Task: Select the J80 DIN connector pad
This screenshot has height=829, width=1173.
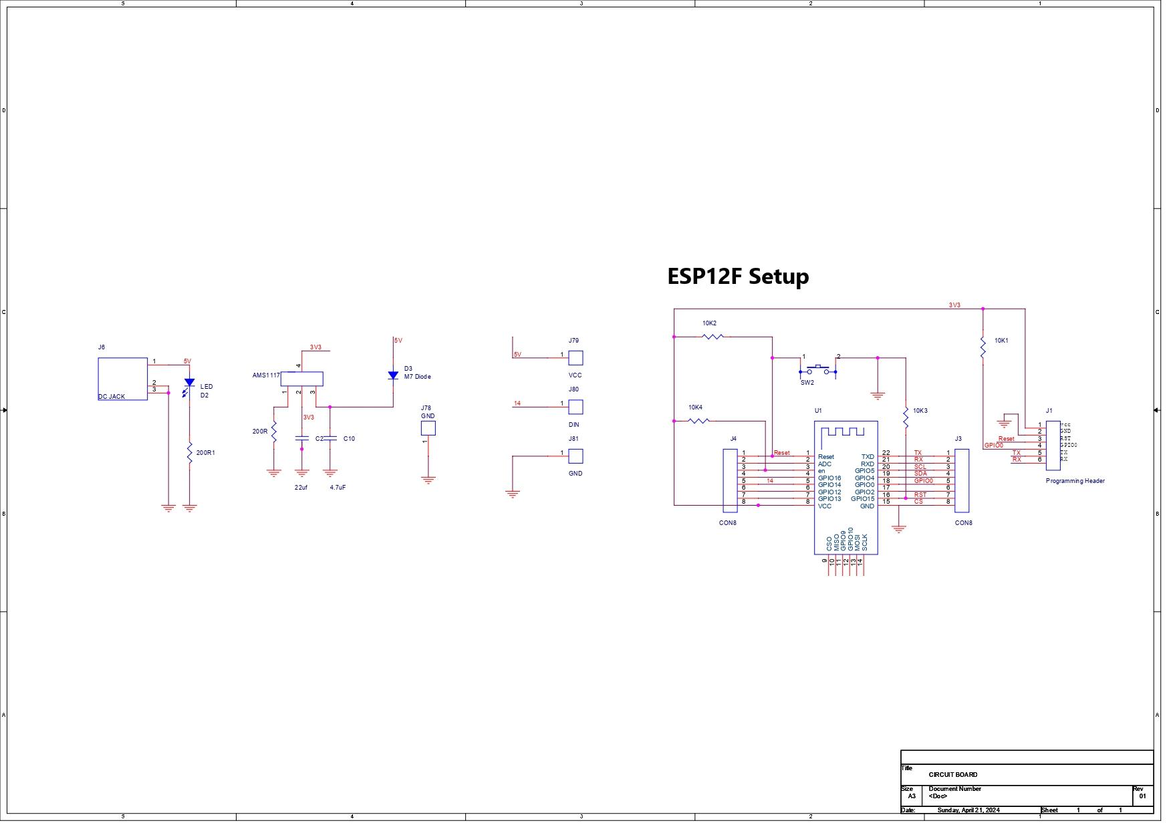Action: click(x=575, y=407)
